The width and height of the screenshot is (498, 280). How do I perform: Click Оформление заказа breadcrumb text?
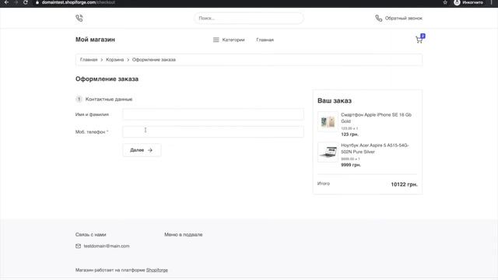154,60
